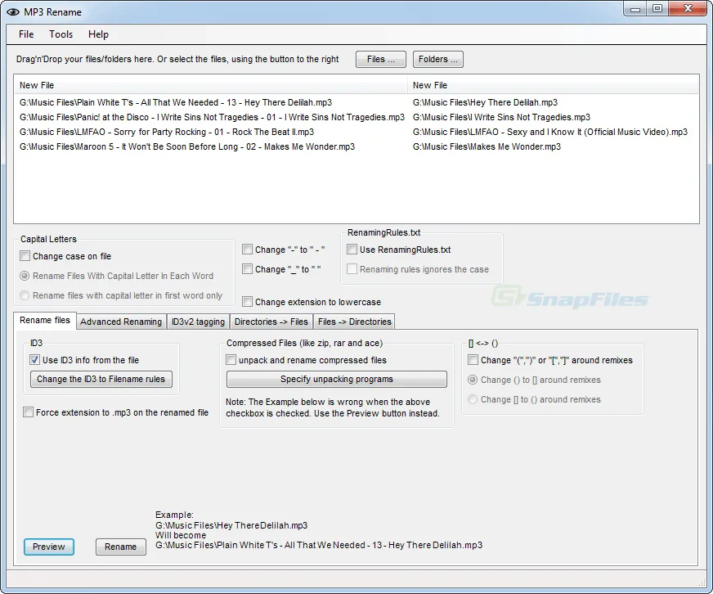Viewport: 713px width, 594px height.
Task: Toggle Change "_" to " " checkbox
Action: point(248,269)
